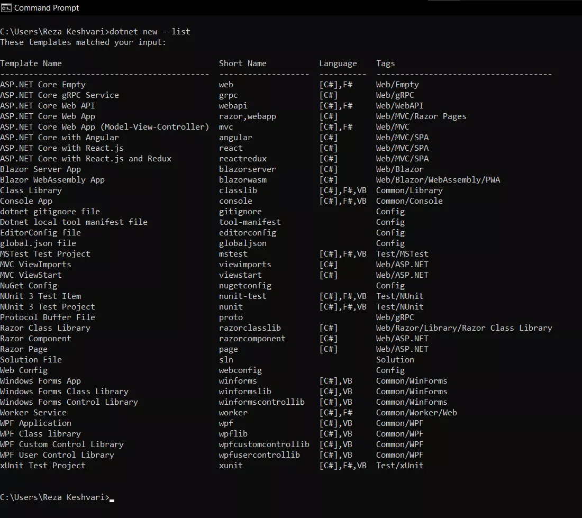
Task: Click 'Windows Forms Class Library' template name
Action: tap(64, 392)
